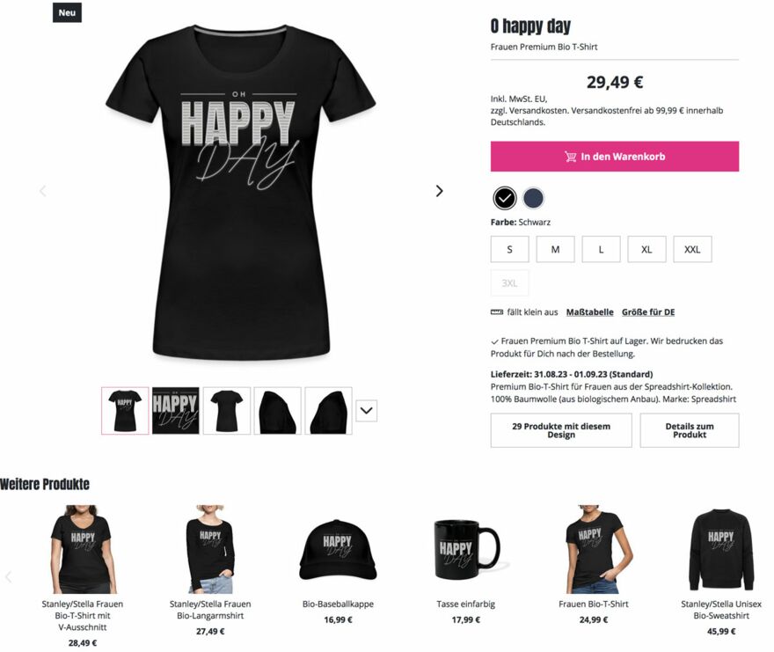Choose size XXL
This screenshot has height=652, width=774.
pyautogui.click(x=692, y=249)
